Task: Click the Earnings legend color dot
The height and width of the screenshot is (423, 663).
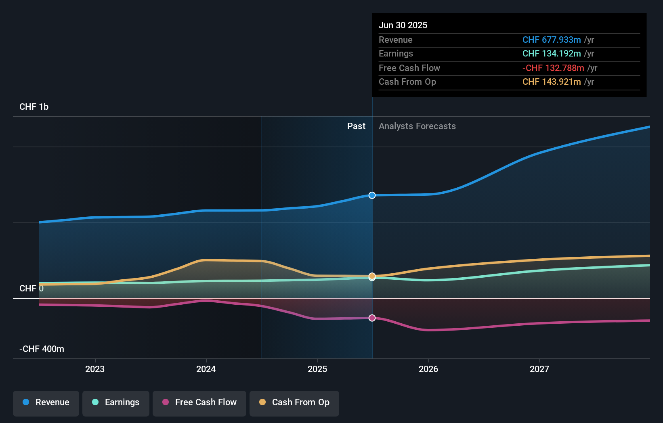Action: coord(94,402)
